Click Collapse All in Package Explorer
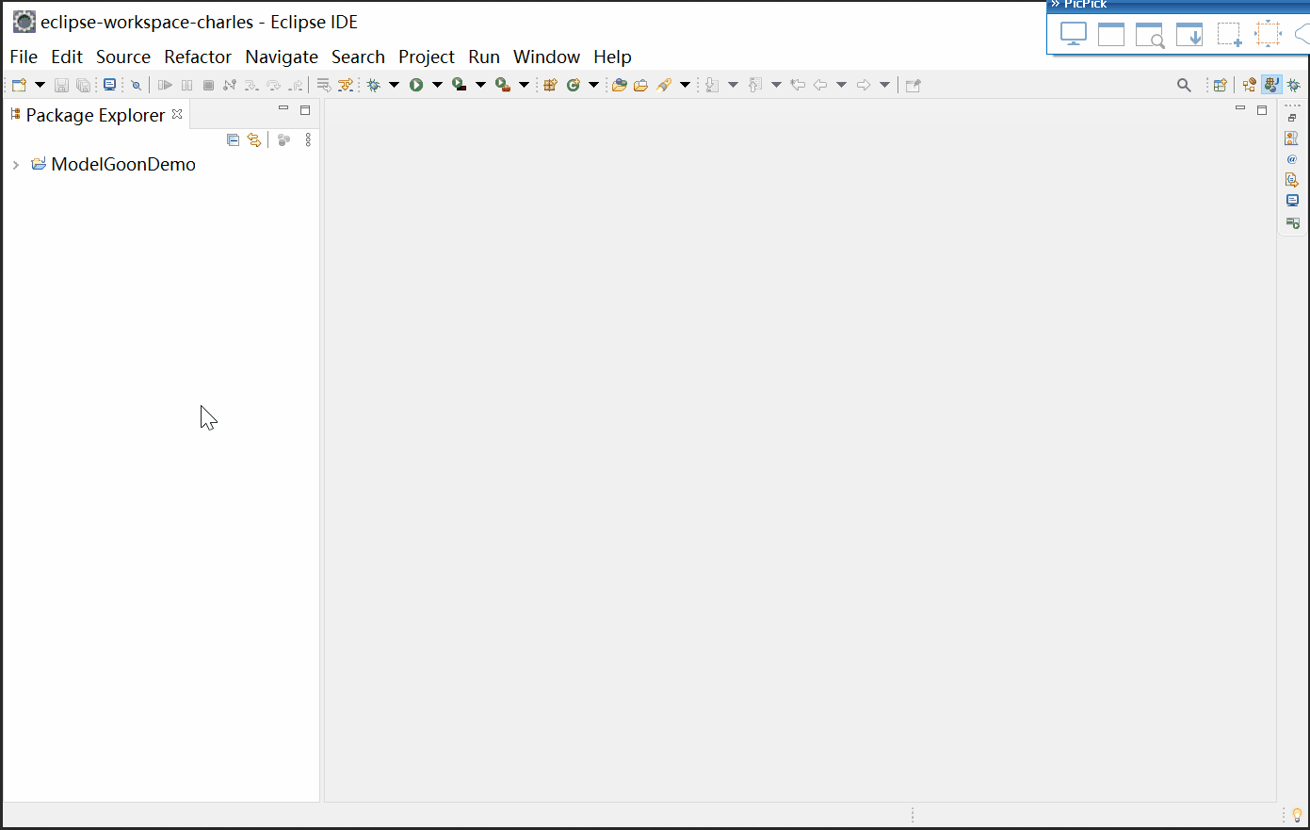This screenshot has height=830, width=1310. (234, 139)
